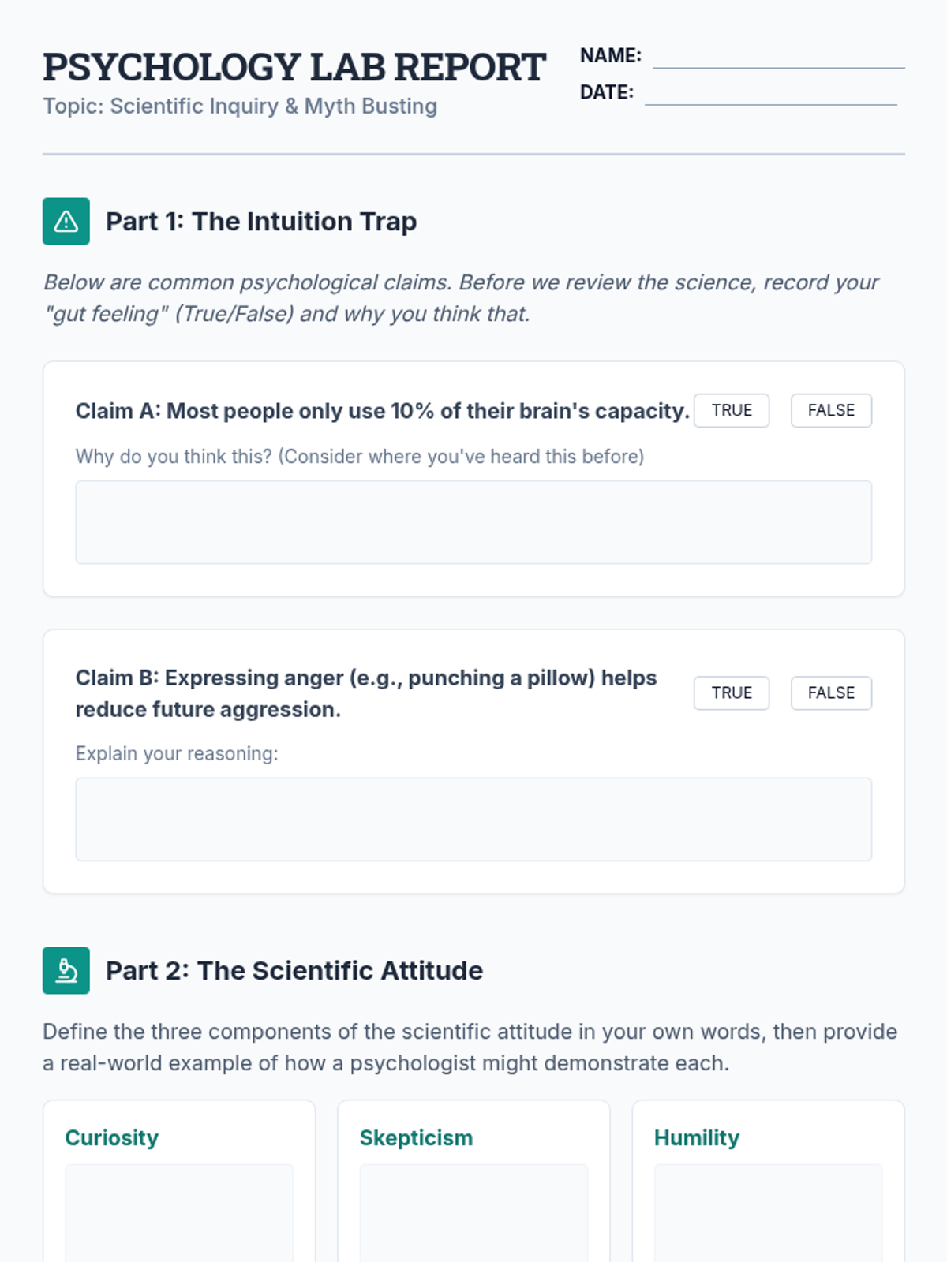Mark Claim A as FALSE
Screen dimensions: 947x1262
pyautogui.click(x=831, y=410)
